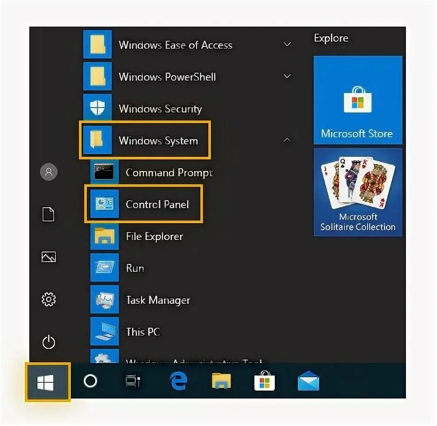Click the Task Manager icon
Viewport: 437px width, 426px height.
click(x=104, y=300)
